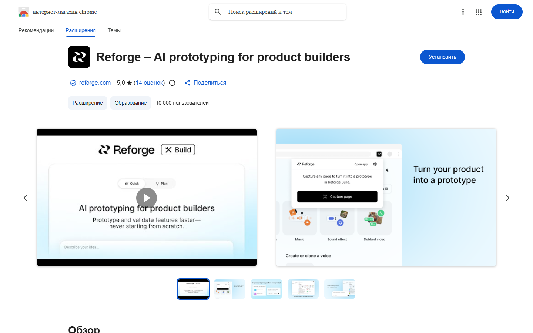Screen dimensions: 533x333
Task: Click the Образование category chip
Action: [131, 103]
